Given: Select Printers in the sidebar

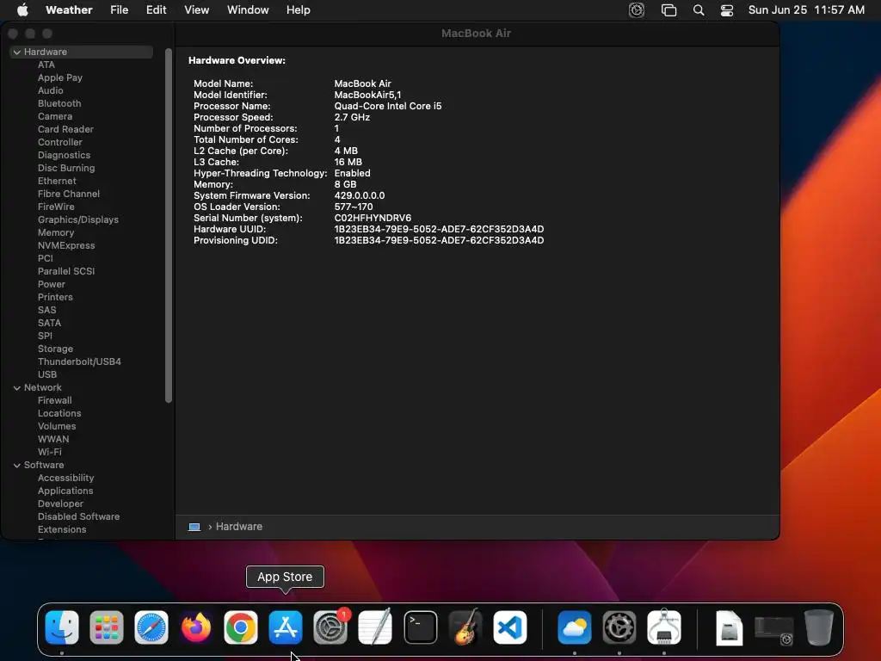Looking at the screenshot, I should coord(55,297).
